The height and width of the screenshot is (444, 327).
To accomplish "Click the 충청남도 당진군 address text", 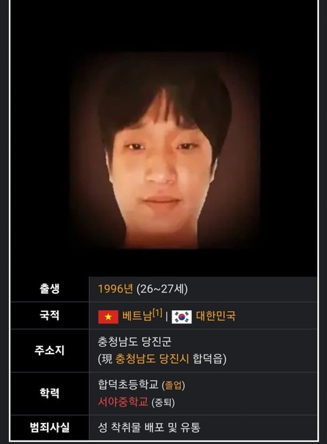I will point(134,342).
